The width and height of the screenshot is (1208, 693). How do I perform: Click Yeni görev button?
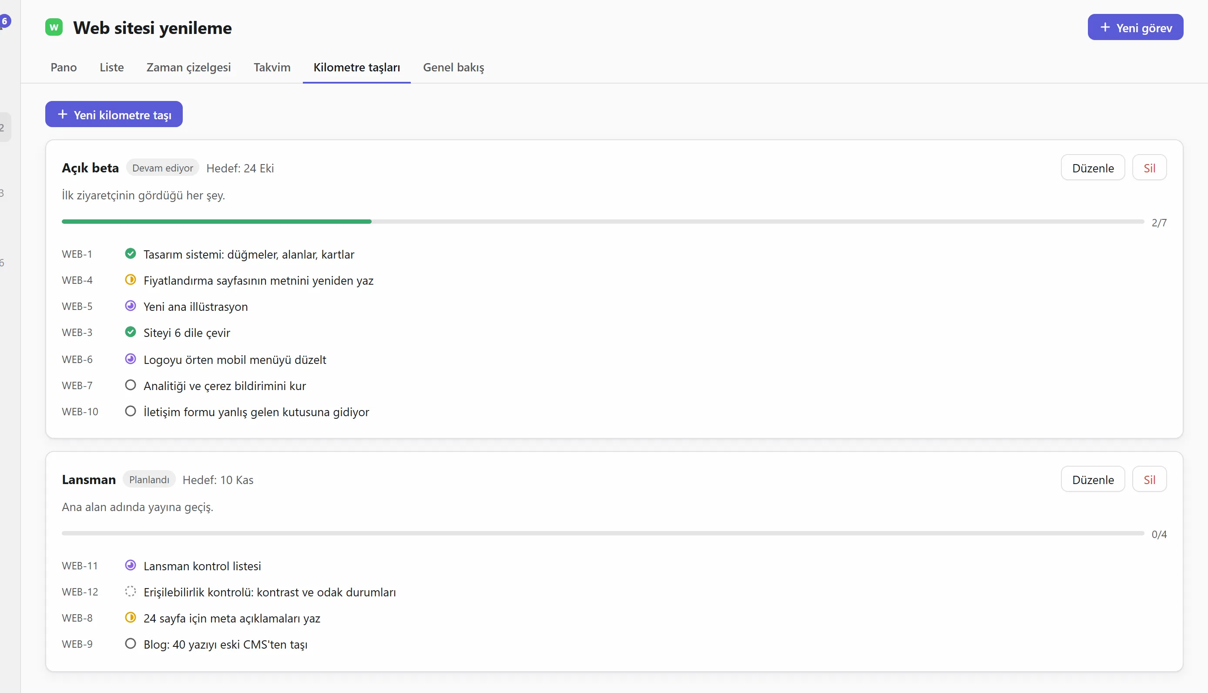point(1135,27)
